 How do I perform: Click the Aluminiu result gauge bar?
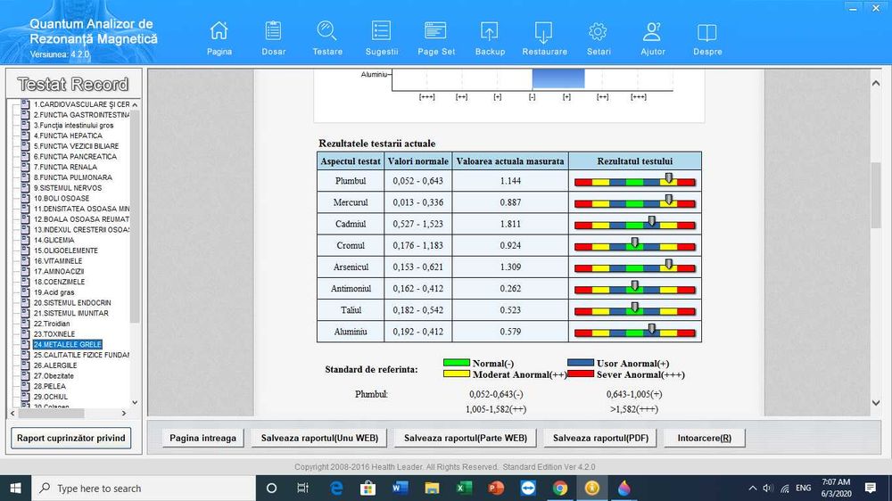point(635,333)
